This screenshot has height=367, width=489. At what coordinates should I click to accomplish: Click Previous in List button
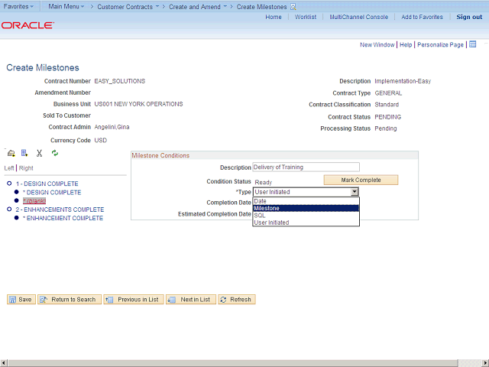[134, 299]
